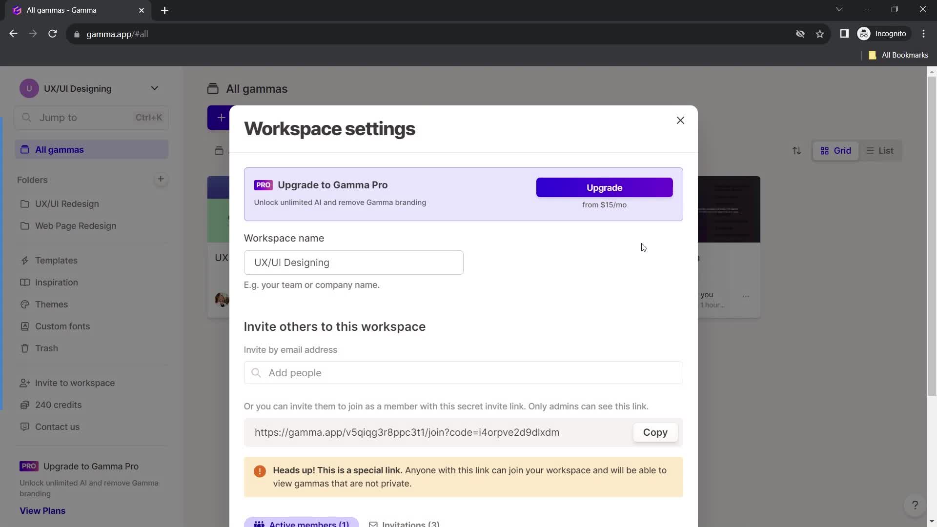The width and height of the screenshot is (937, 527).
Task: Edit the Workspace name field
Action: click(353, 263)
